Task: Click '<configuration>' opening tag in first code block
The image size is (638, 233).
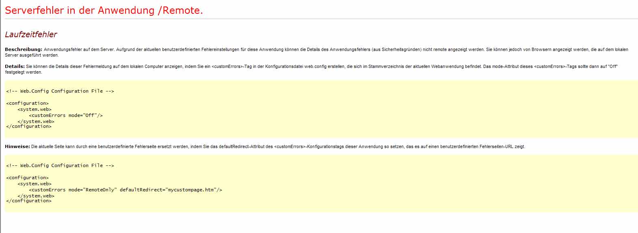Action: [27, 103]
